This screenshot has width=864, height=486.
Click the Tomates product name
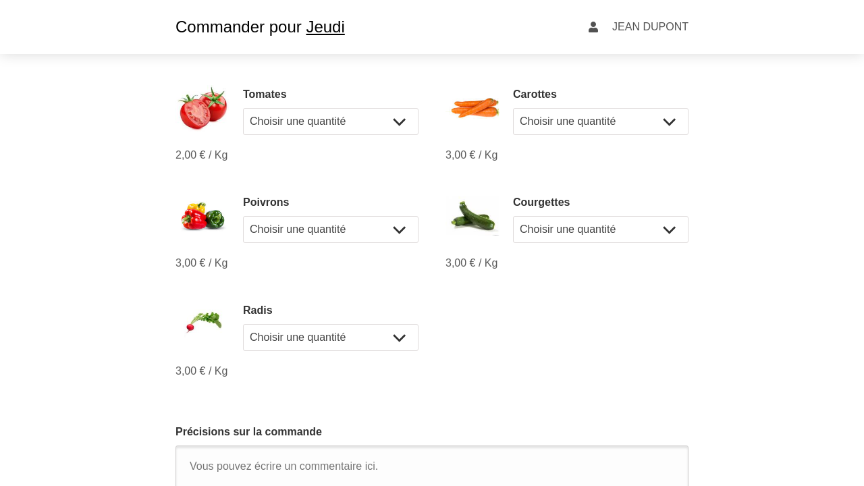tap(265, 94)
